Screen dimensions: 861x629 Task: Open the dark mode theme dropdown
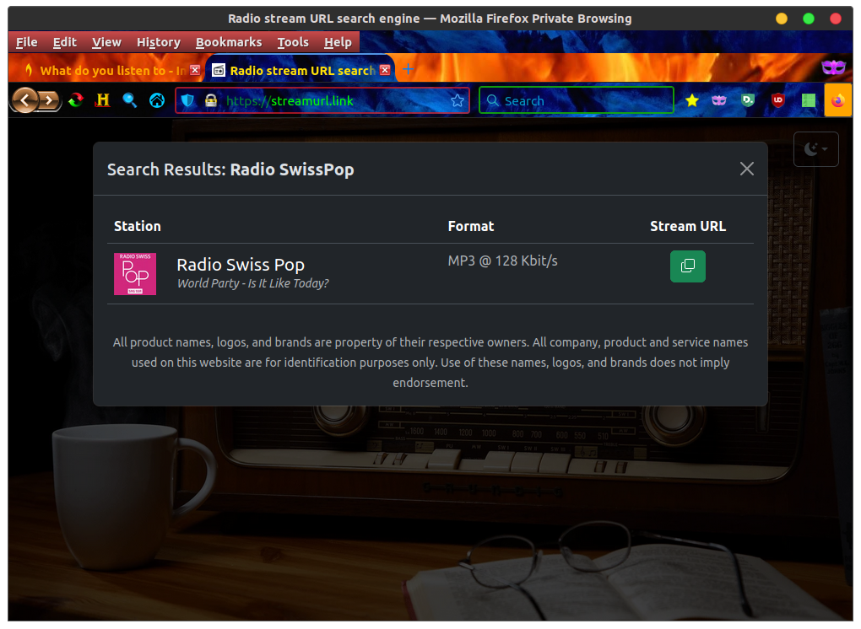point(815,149)
